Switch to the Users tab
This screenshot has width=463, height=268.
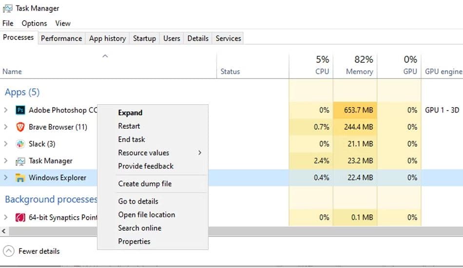(172, 38)
